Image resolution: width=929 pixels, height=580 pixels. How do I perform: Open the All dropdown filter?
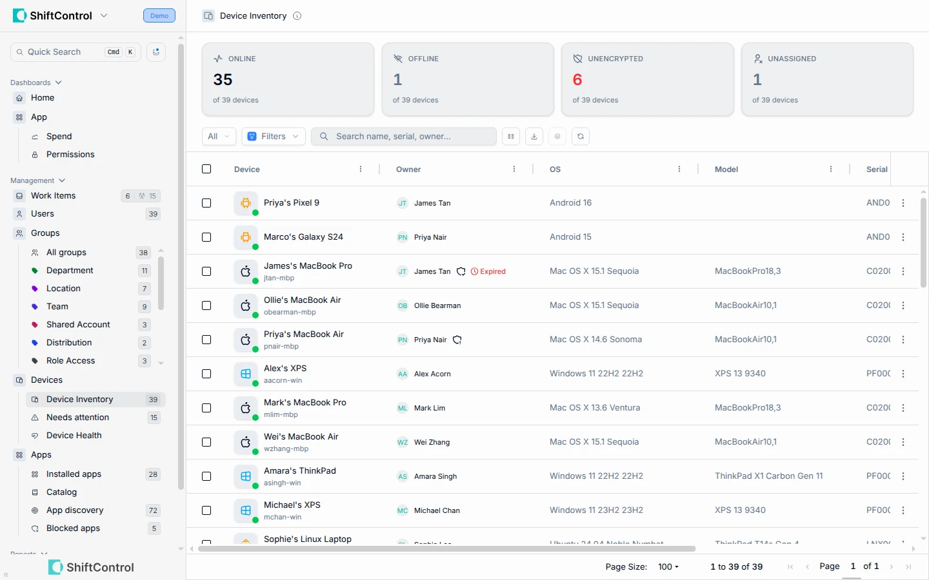[219, 137]
